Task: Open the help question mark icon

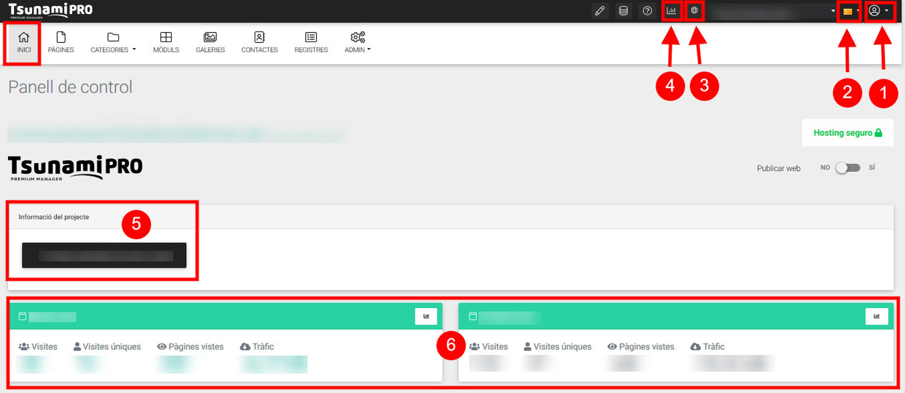Action: click(x=647, y=11)
